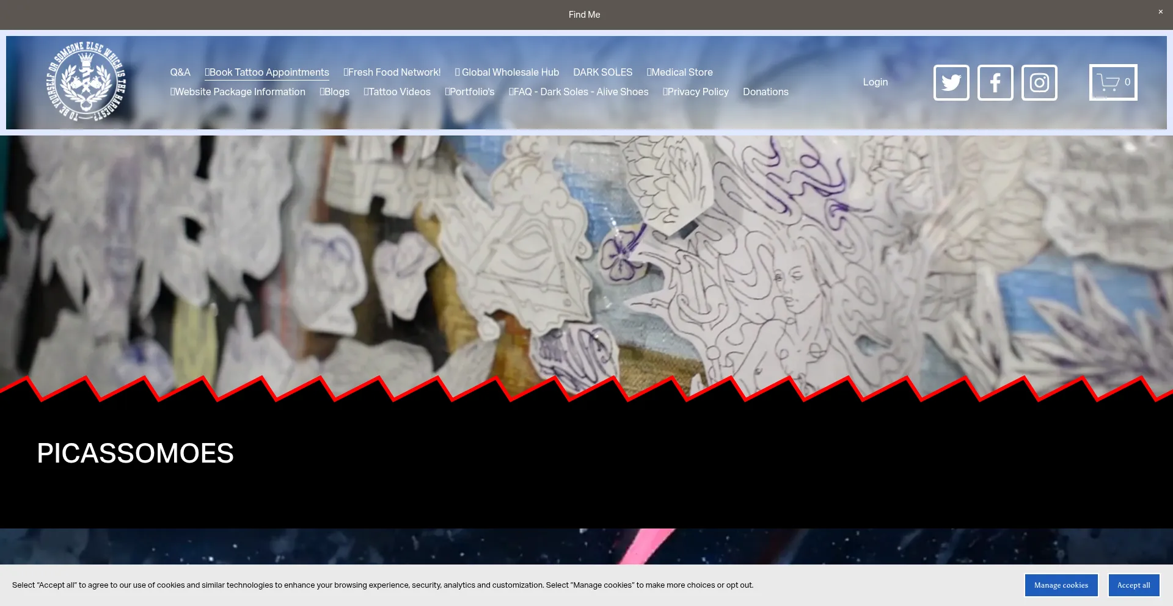Accept all cookies
The width and height of the screenshot is (1173, 606).
1133,585
